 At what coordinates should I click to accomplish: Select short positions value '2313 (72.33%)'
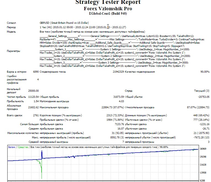115,115
